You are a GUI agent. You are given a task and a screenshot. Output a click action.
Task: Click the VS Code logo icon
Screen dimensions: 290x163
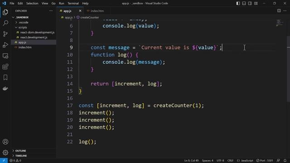point(4,3)
